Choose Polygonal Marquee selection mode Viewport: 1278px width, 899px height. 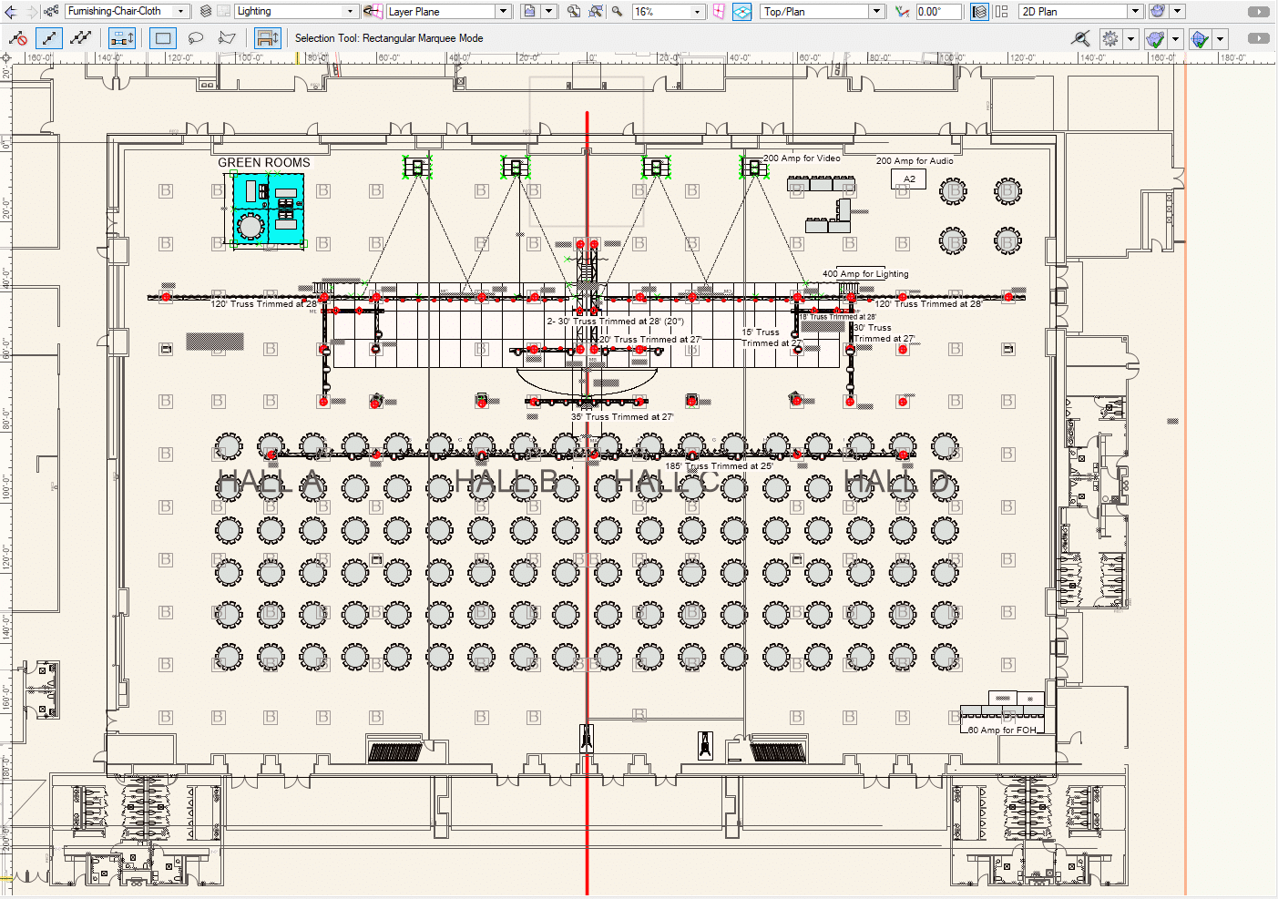pyautogui.click(x=228, y=38)
